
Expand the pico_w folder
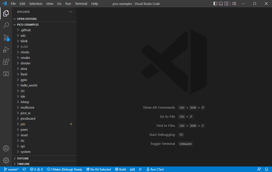(x=44, y=113)
